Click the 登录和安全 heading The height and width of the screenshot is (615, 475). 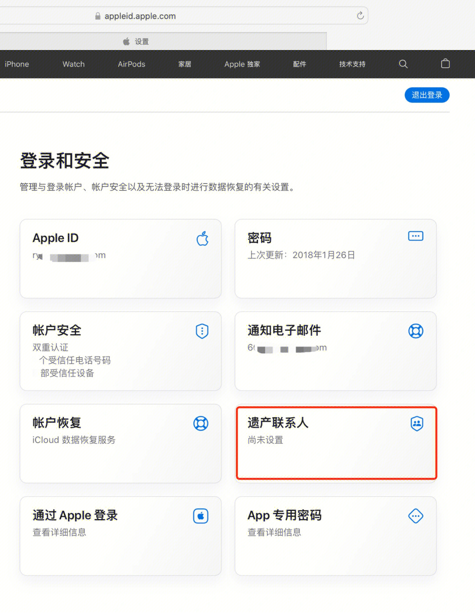tap(65, 161)
